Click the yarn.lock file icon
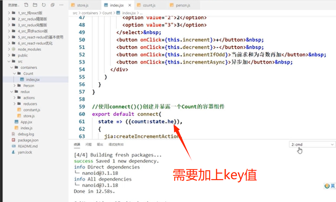Image resolution: width=336 pixels, height=202 pixels. (14, 152)
